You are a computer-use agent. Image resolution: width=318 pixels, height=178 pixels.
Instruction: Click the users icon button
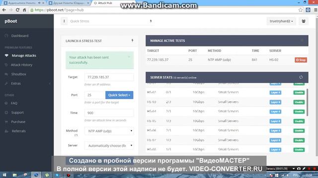(304, 21)
